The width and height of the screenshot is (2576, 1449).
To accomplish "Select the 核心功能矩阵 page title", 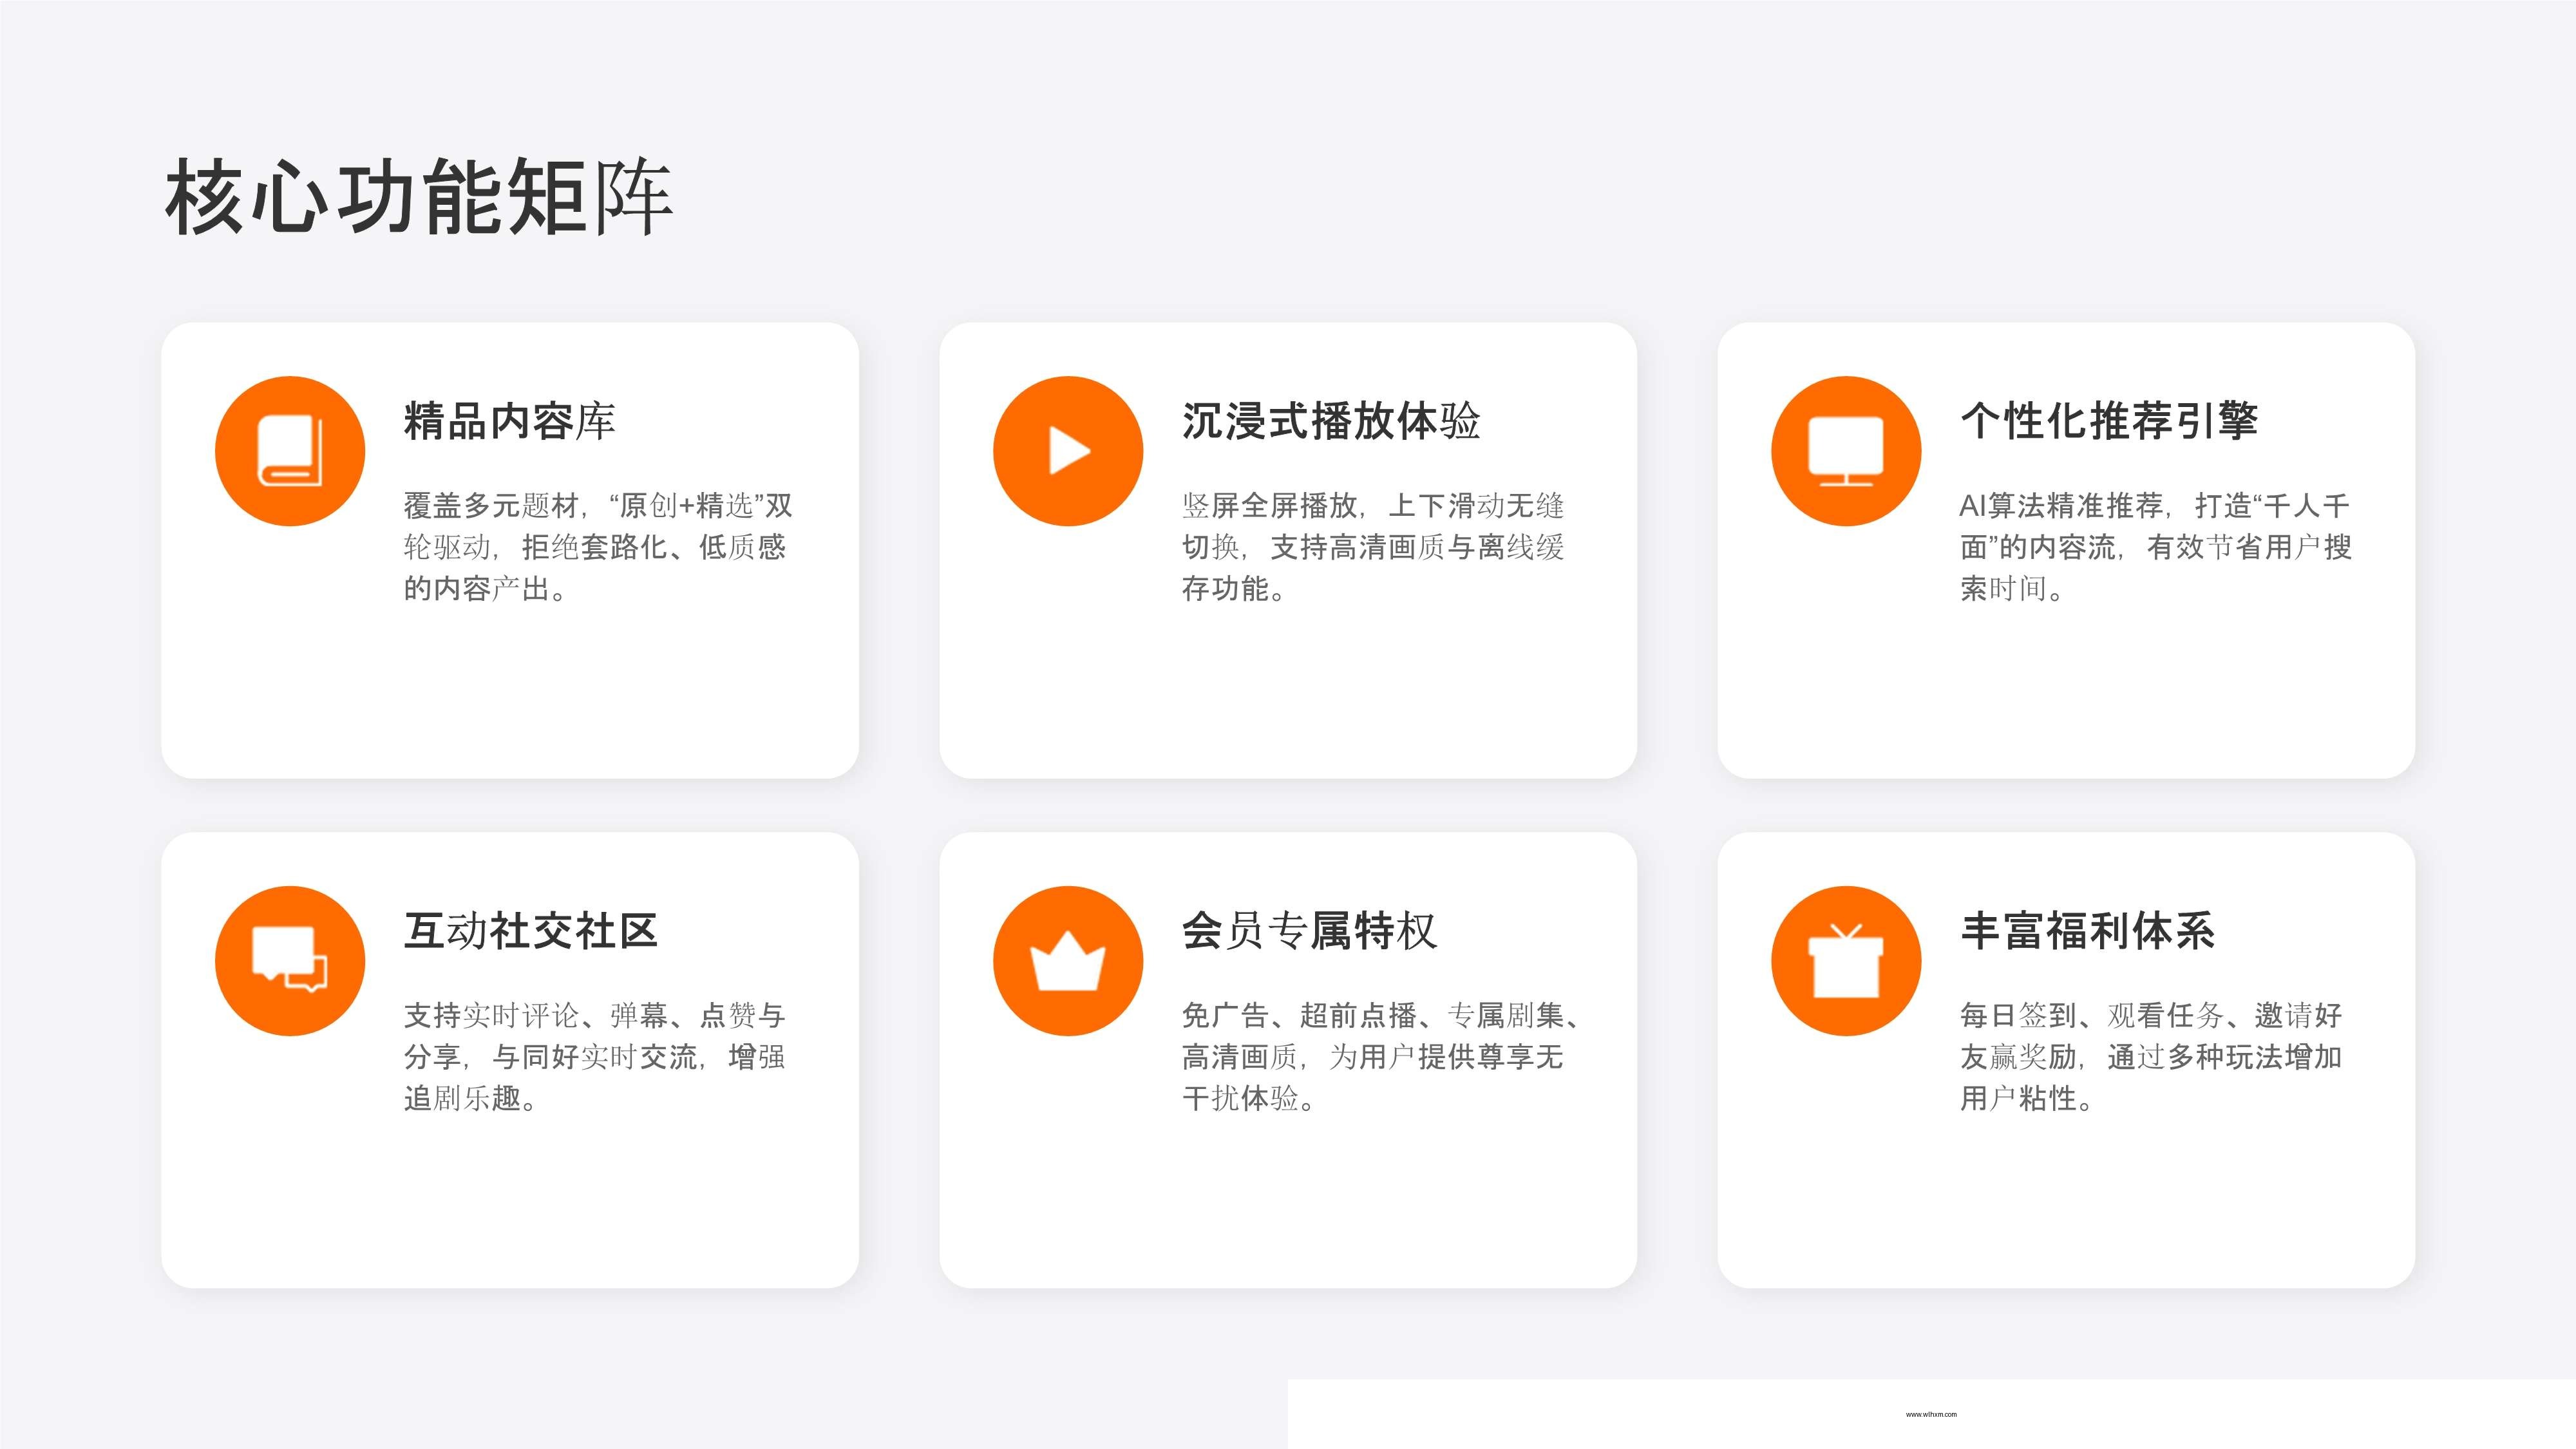I will coord(418,197).
